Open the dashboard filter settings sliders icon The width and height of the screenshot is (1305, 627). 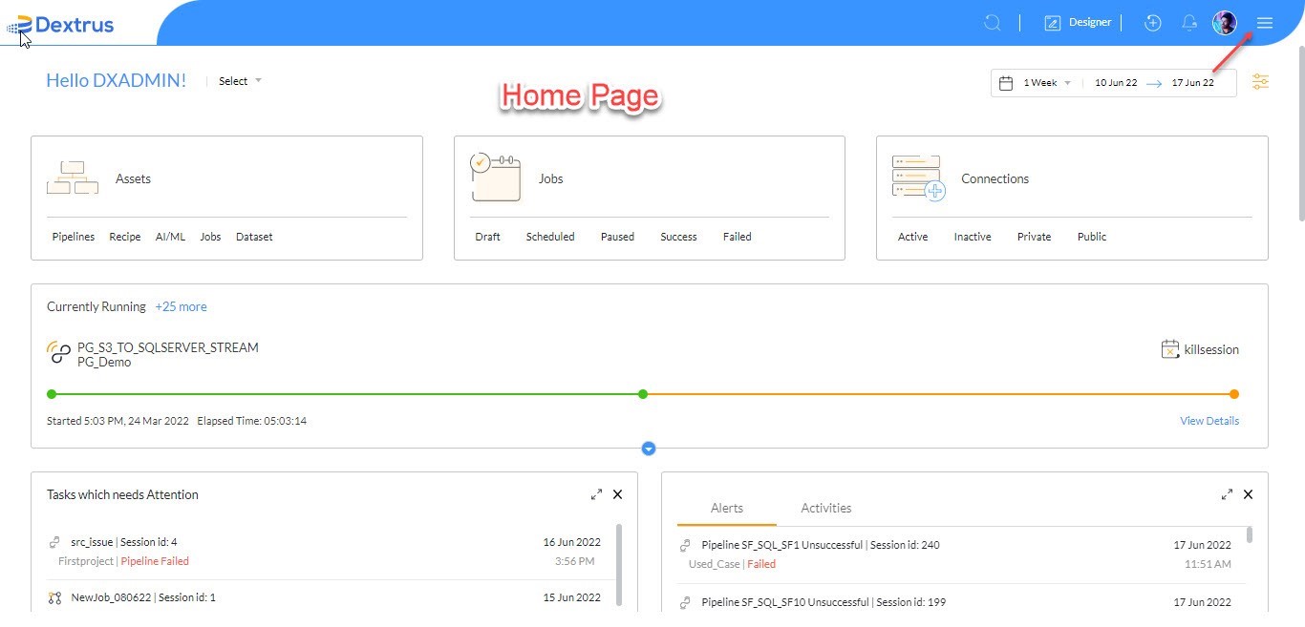point(1261,82)
